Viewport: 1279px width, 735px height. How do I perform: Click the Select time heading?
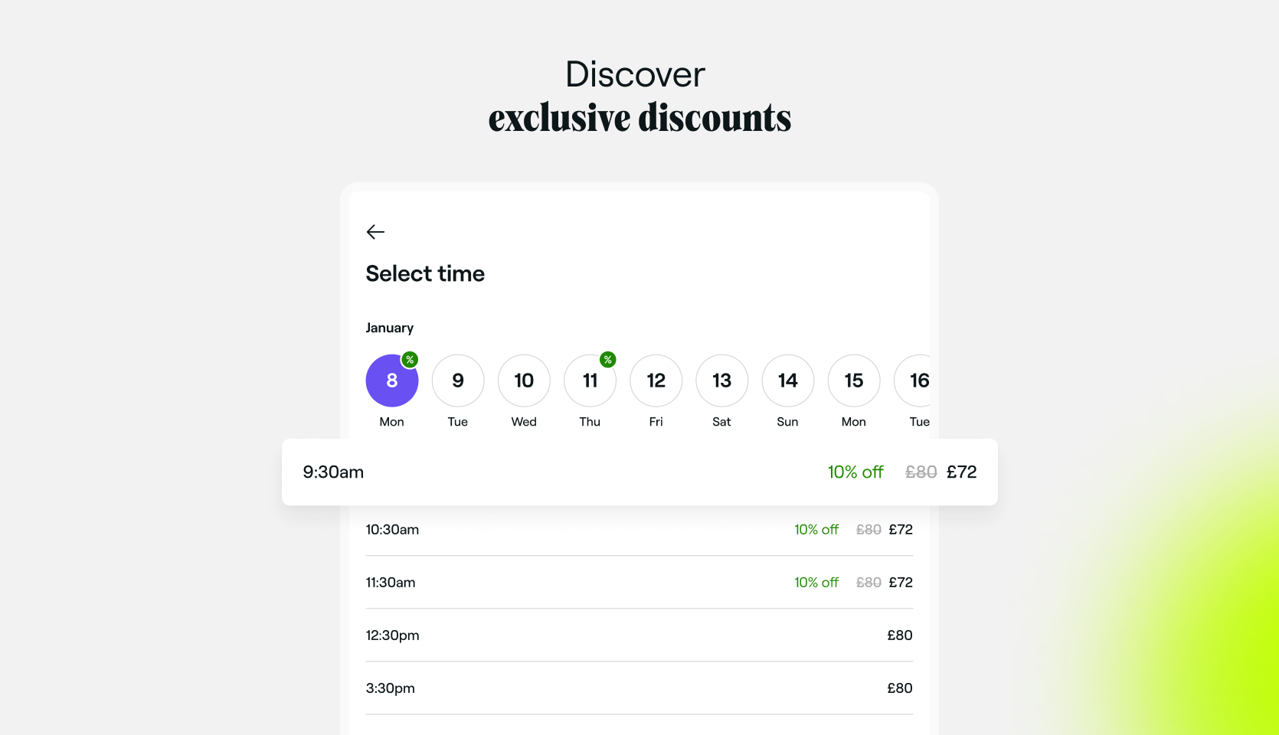tap(425, 273)
